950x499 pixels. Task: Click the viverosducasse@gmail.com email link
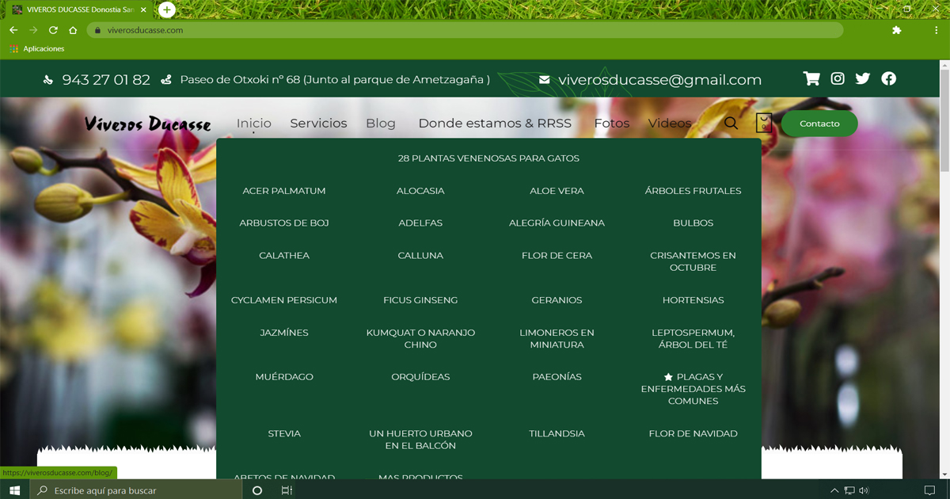click(659, 80)
